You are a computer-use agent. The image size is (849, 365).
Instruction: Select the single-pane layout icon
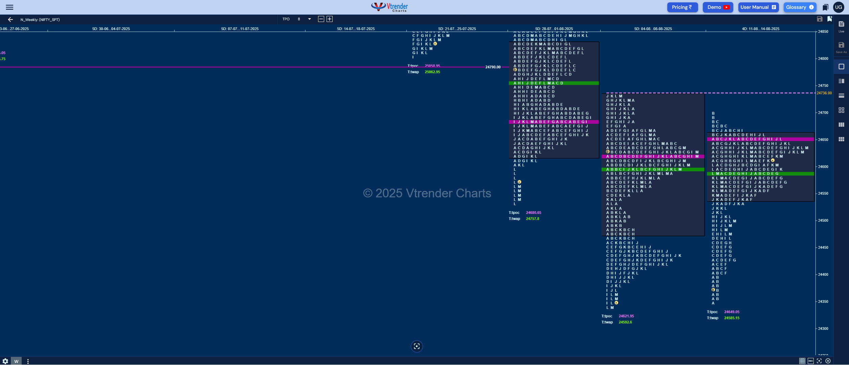pos(841,67)
